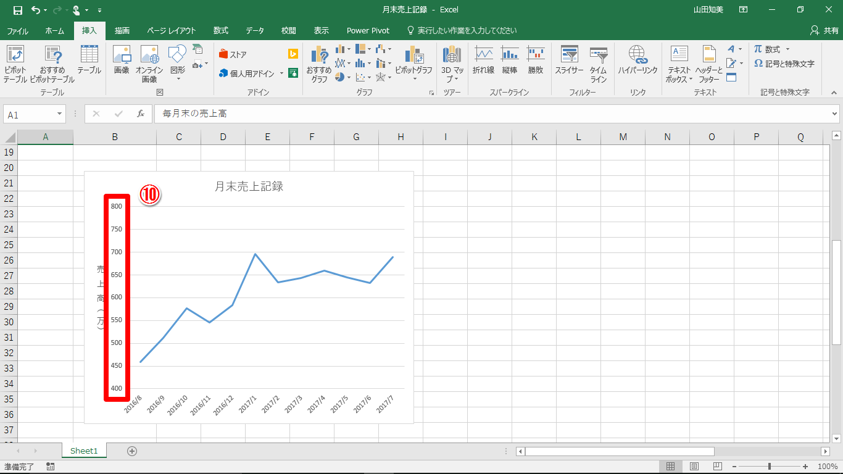Switch to the ホーム (Home) tab
Image resolution: width=843 pixels, height=474 pixels.
(x=54, y=31)
